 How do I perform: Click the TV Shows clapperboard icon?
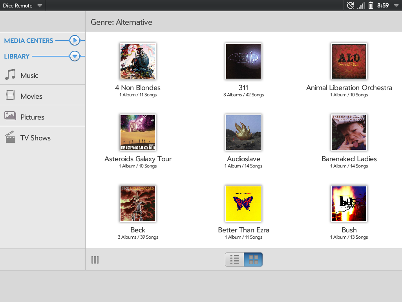click(x=10, y=137)
